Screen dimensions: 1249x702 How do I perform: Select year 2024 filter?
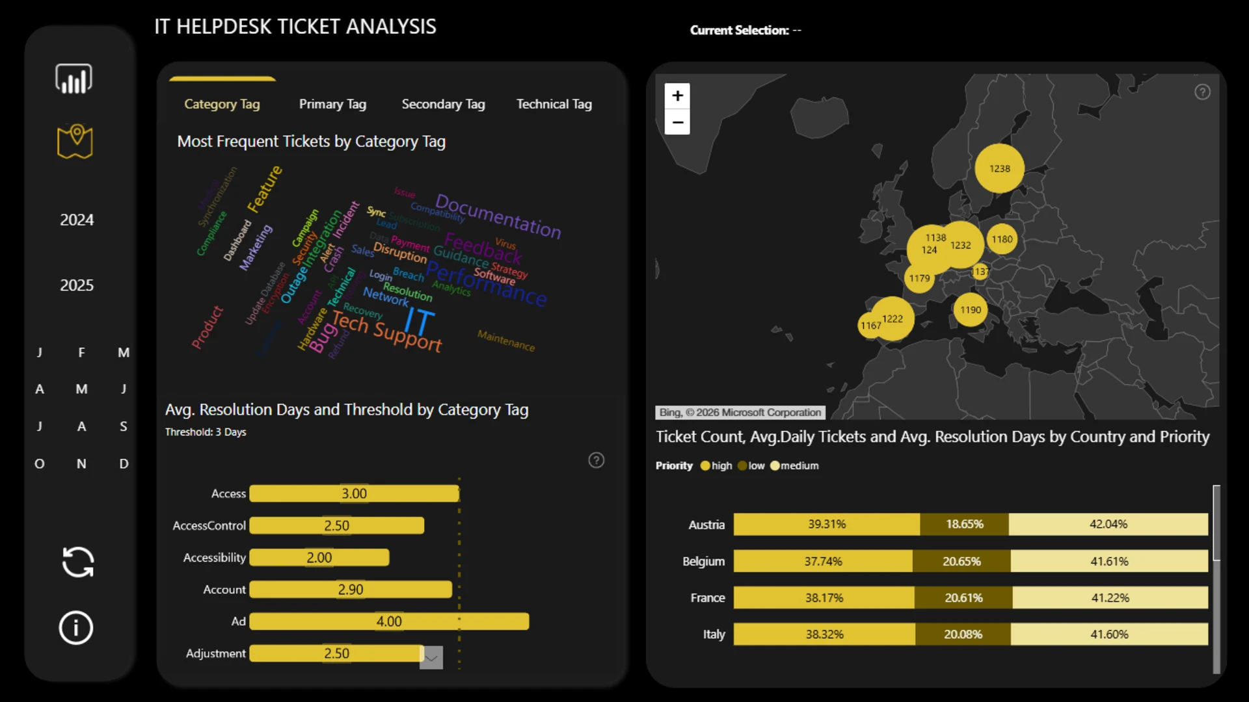(x=77, y=220)
